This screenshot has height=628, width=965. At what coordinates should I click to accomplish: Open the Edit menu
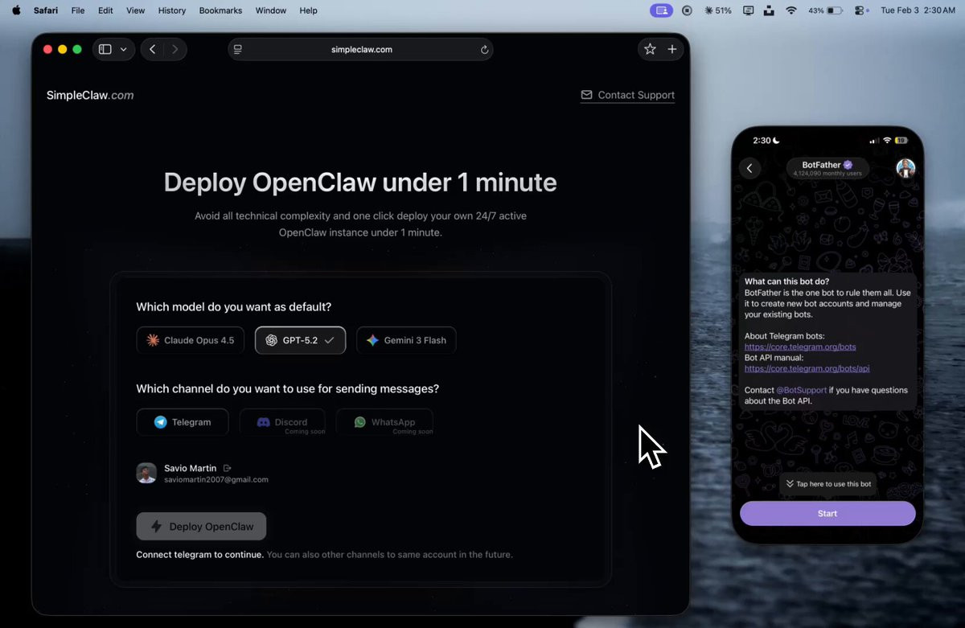(x=105, y=10)
